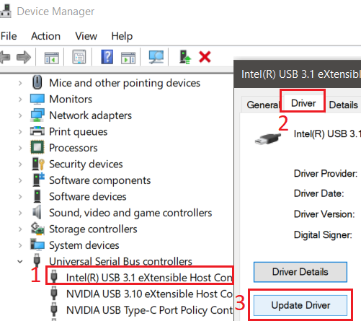Expand the Sound, video and game controllers node
This screenshot has width=361, height=321.
click(x=20, y=213)
